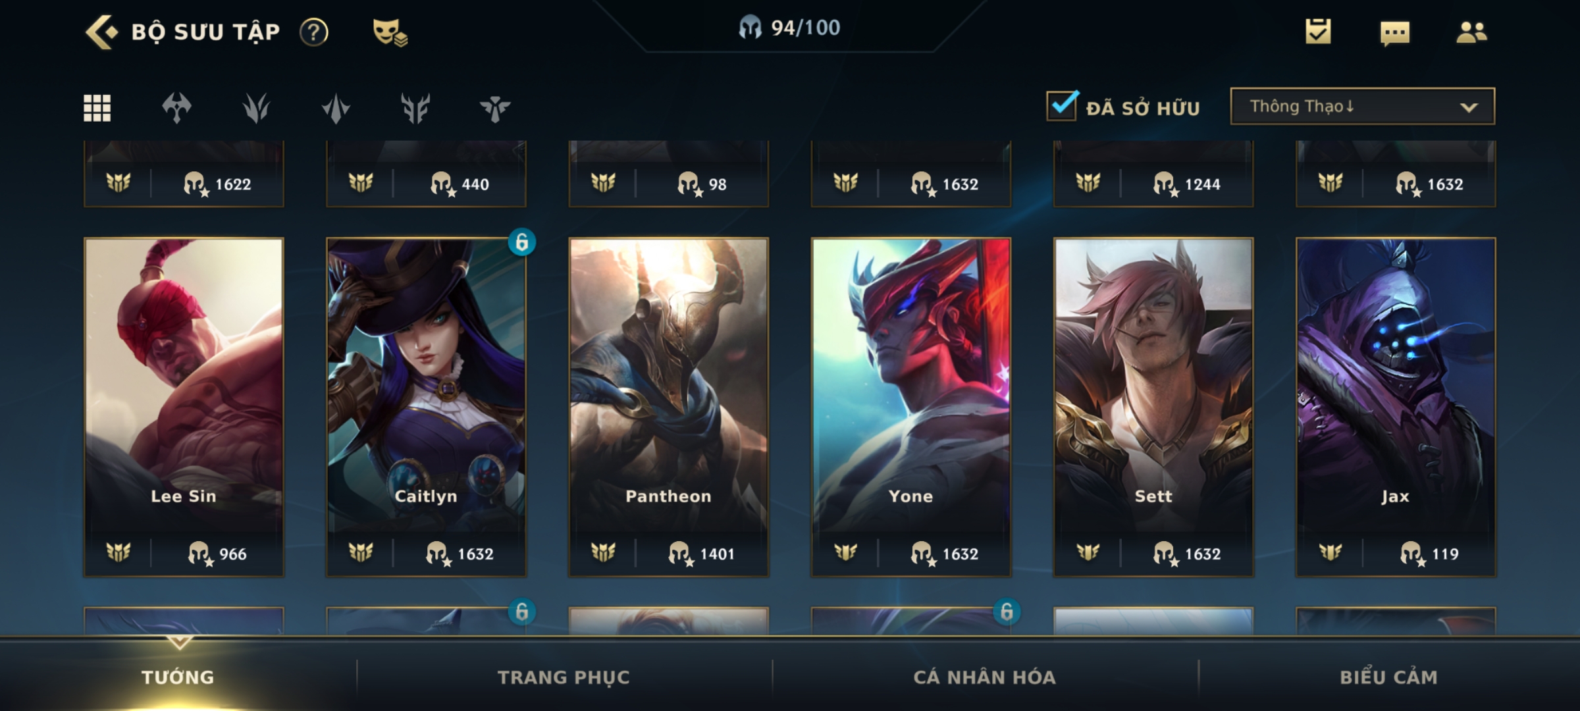The width and height of the screenshot is (1580, 711).
Task: Open the Biểu Cảm tab
Action: [1388, 677]
